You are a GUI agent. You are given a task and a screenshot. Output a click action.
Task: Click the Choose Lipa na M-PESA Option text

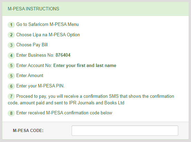click(48, 35)
